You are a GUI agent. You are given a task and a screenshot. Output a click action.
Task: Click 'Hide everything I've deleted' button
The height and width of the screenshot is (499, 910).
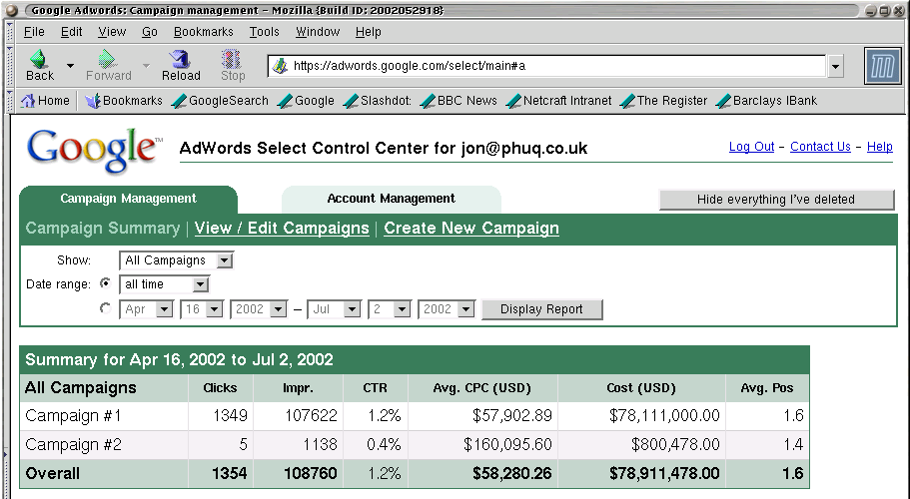pos(776,200)
